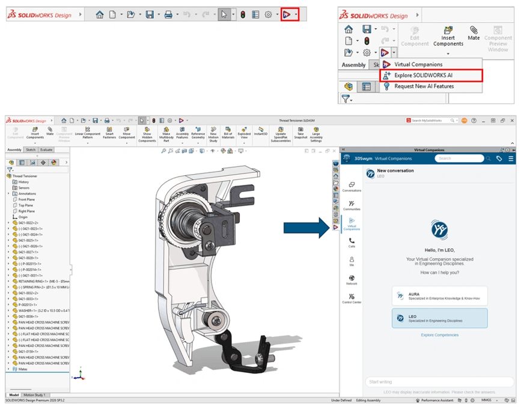Select RETAINING RING<1> component in tree
Image resolution: width=521 pixels, height=407 pixels.
[41, 281]
